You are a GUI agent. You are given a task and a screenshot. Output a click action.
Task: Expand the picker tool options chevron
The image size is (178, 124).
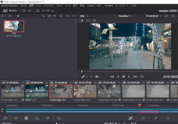coord(87,77)
